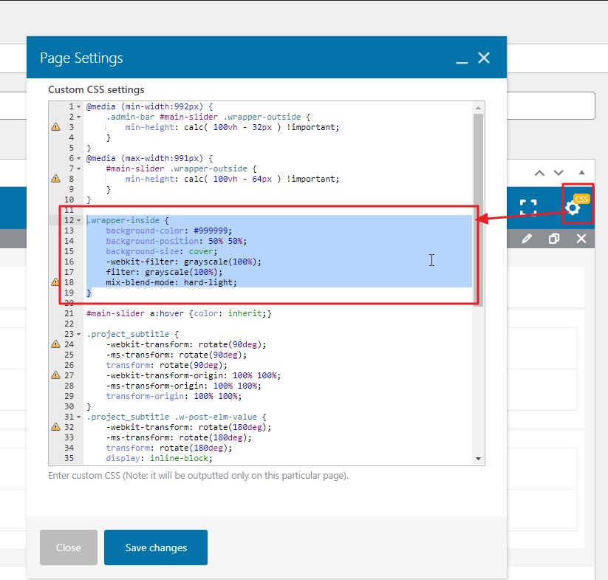Image resolution: width=608 pixels, height=580 pixels.
Task: Move panel down with the down chevron
Action: point(559,173)
